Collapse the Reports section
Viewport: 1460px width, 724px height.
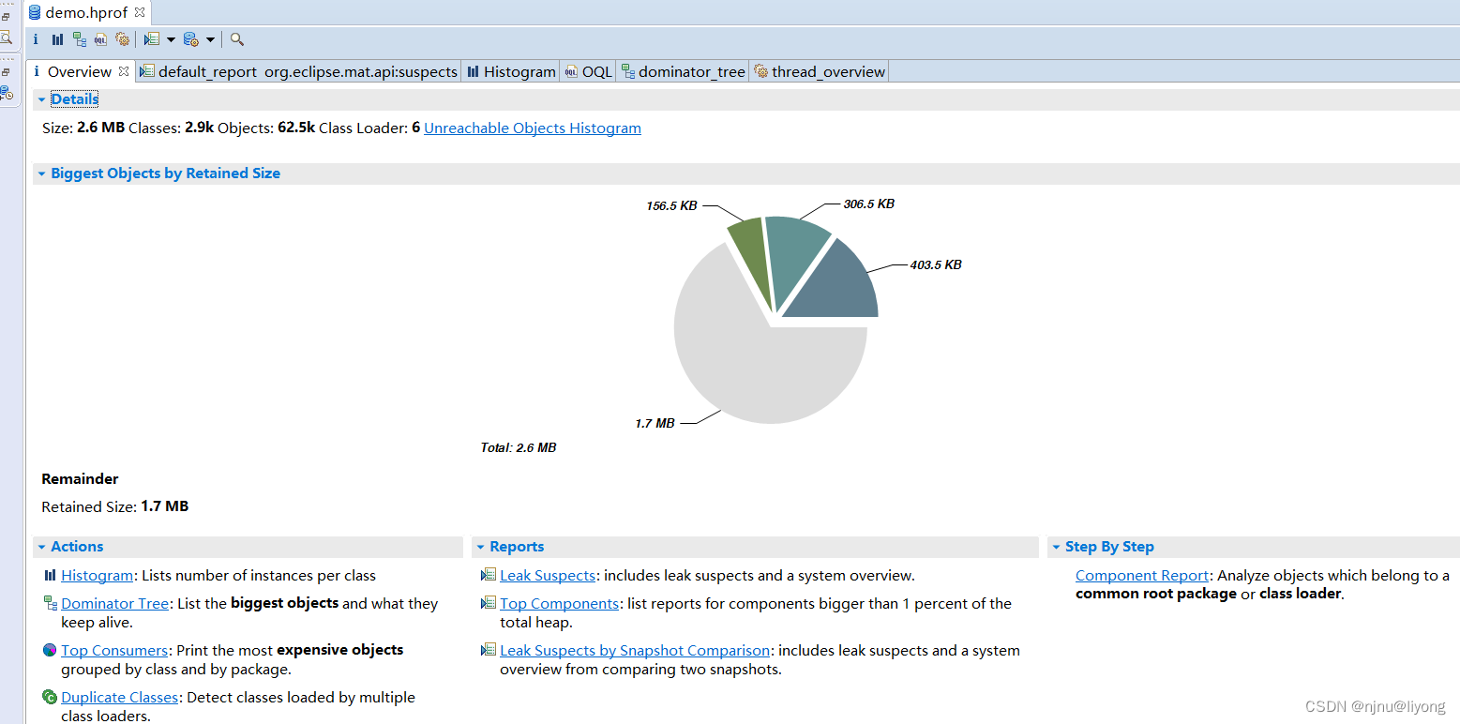480,547
